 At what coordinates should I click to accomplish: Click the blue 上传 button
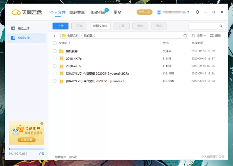[x=61, y=26]
